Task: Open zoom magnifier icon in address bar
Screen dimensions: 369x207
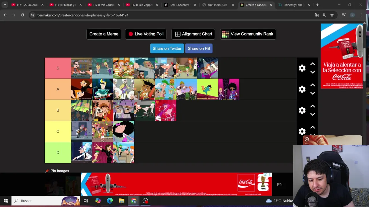Action: click(x=324, y=15)
